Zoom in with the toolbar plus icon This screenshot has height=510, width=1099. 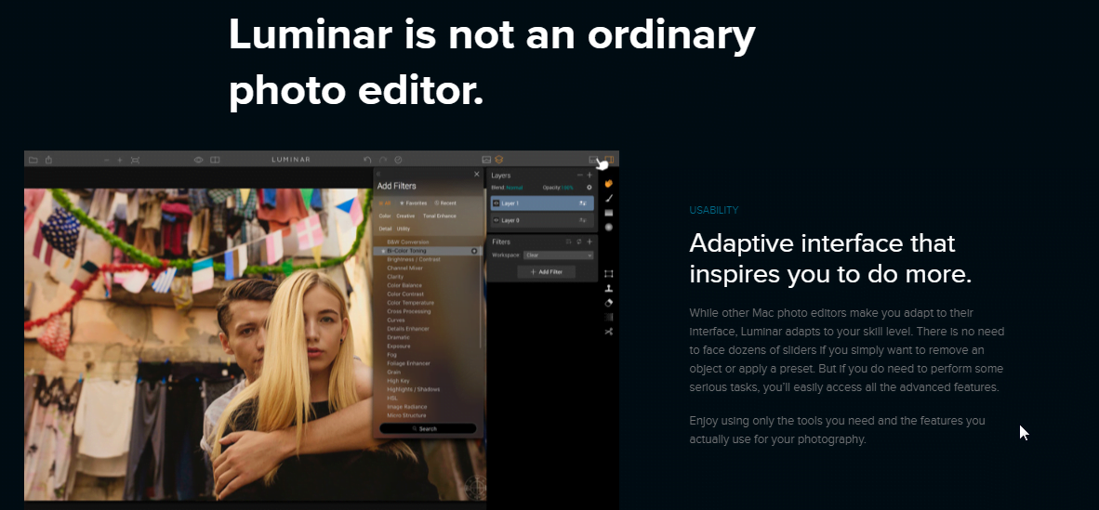pos(120,161)
